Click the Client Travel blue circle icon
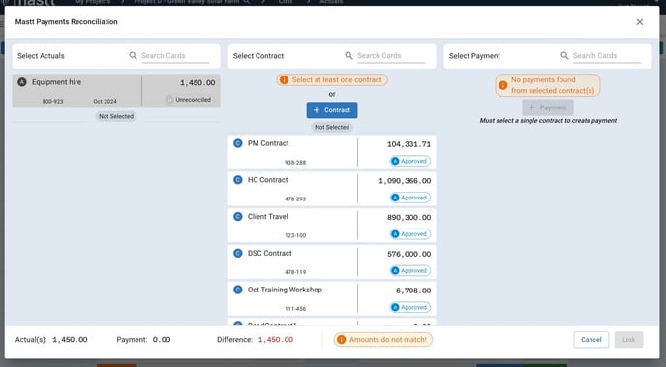Screen dimensions: 666x367 pyautogui.click(x=238, y=217)
